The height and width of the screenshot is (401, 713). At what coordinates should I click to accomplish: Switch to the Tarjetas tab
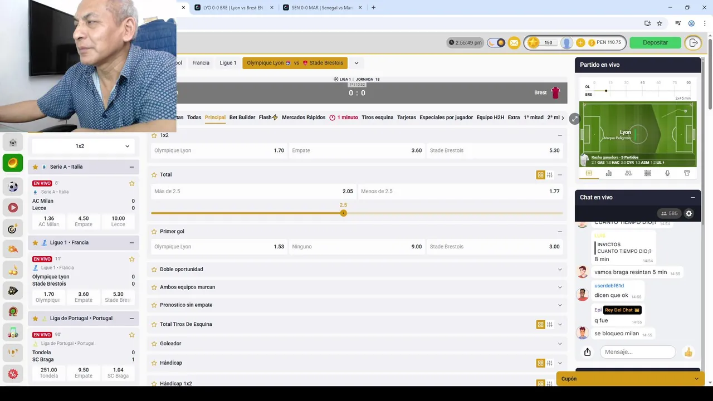coord(406,118)
